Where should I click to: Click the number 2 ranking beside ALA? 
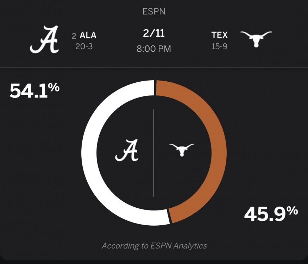pos(74,36)
